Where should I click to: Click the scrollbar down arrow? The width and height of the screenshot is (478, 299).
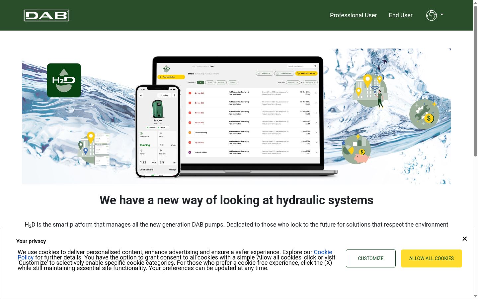(x=475, y=296)
